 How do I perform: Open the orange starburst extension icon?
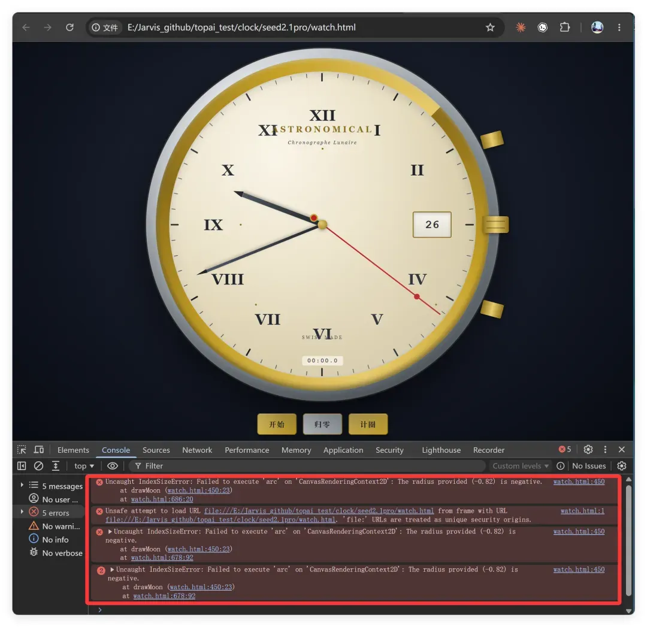[521, 27]
